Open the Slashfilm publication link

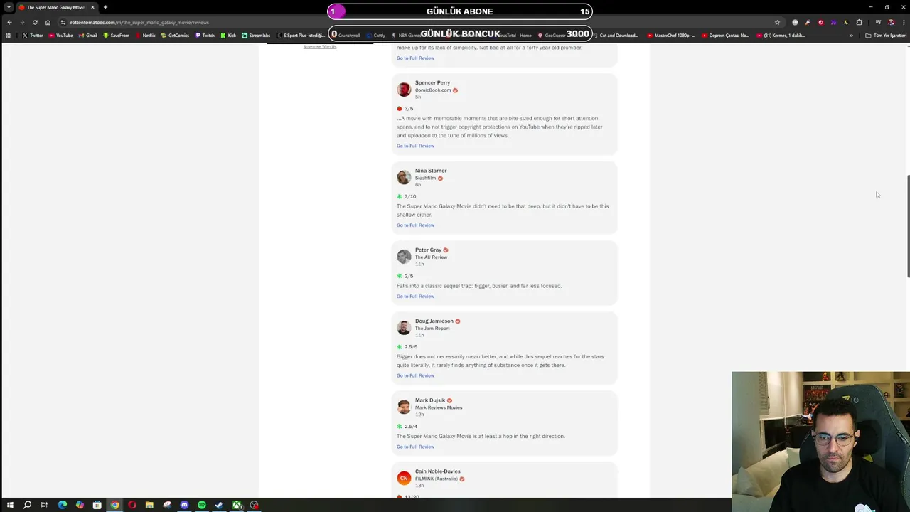coord(425,178)
